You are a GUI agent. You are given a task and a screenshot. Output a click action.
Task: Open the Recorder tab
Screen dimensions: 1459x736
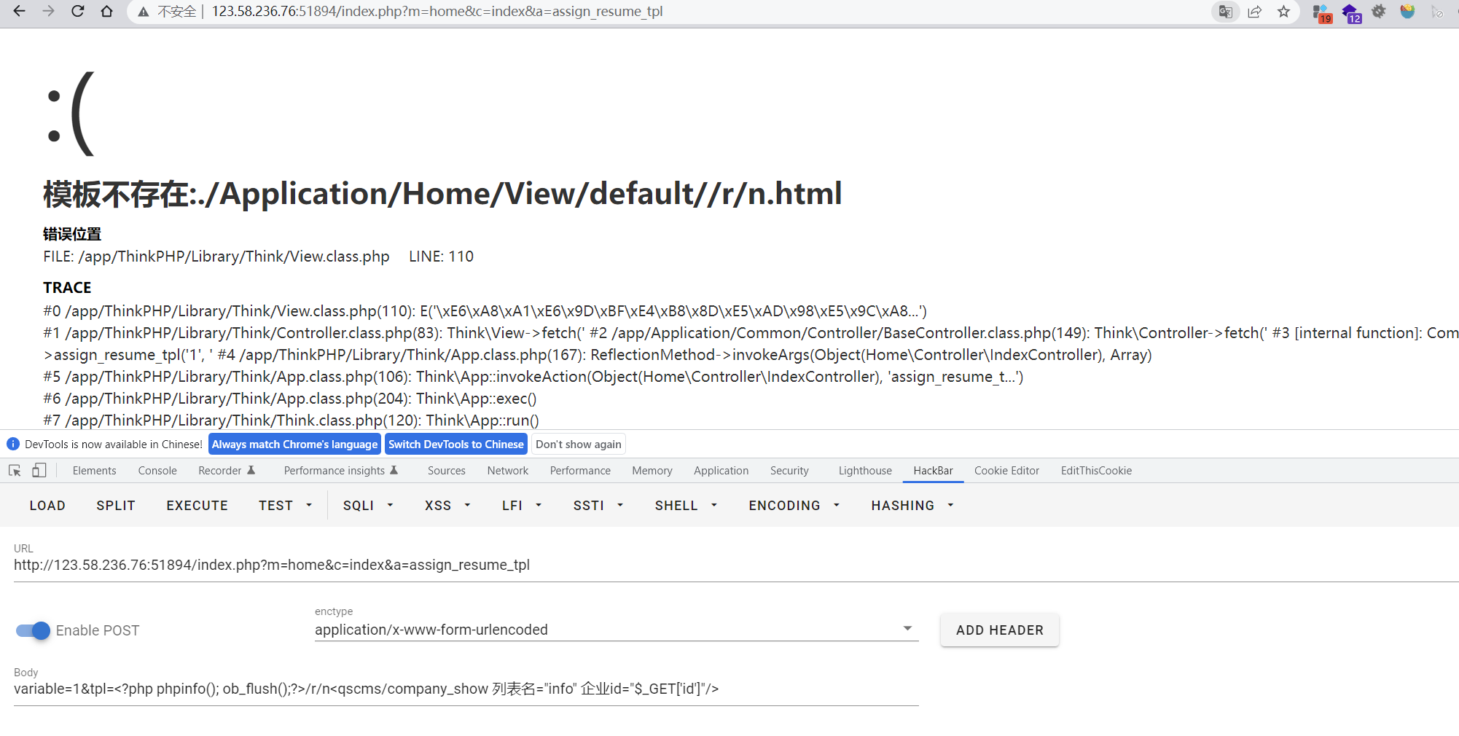pyautogui.click(x=227, y=471)
